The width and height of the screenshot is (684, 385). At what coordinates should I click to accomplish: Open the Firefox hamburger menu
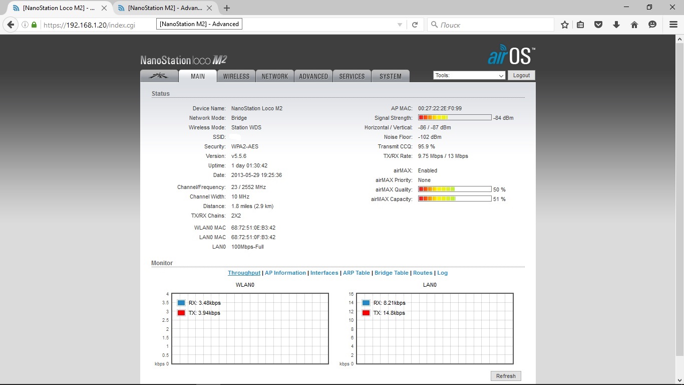pyautogui.click(x=673, y=25)
